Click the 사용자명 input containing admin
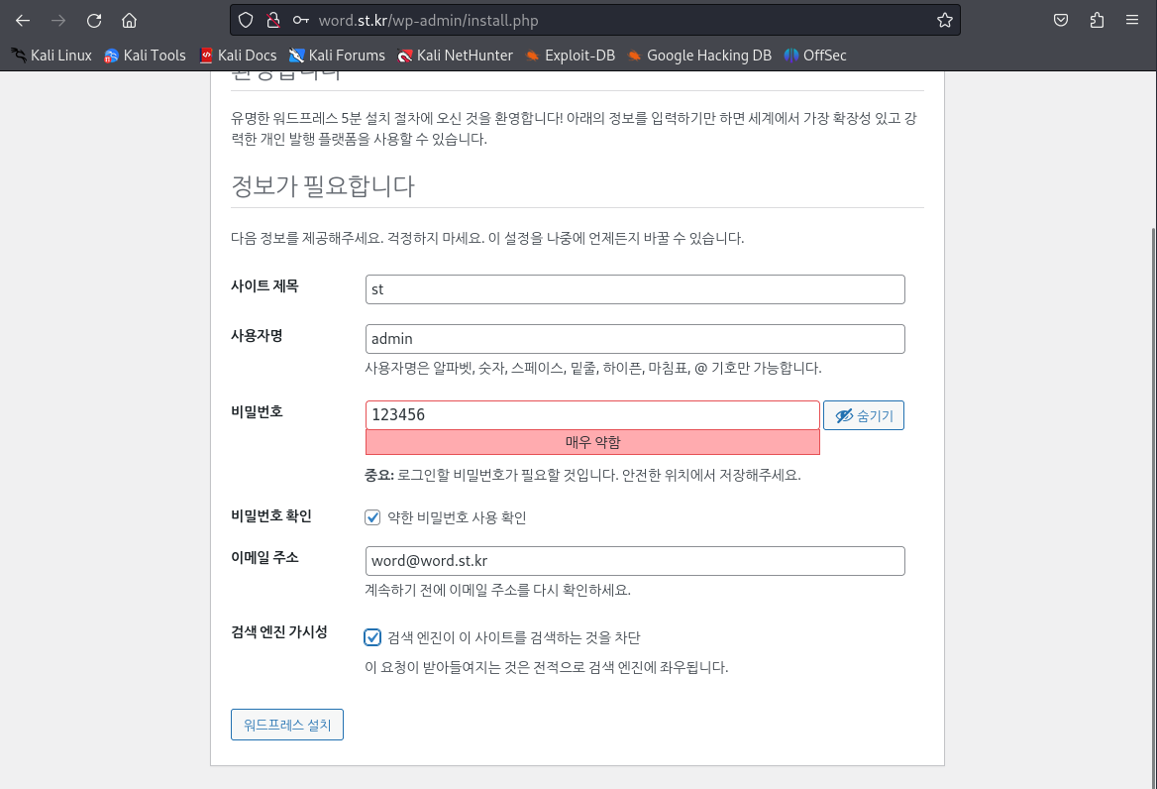1157x789 pixels. tap(635, 339)
